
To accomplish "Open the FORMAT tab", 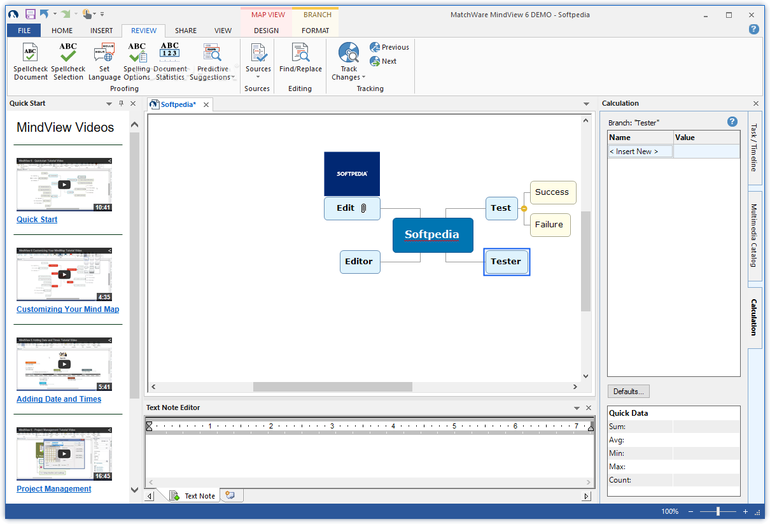I will 316,31.
